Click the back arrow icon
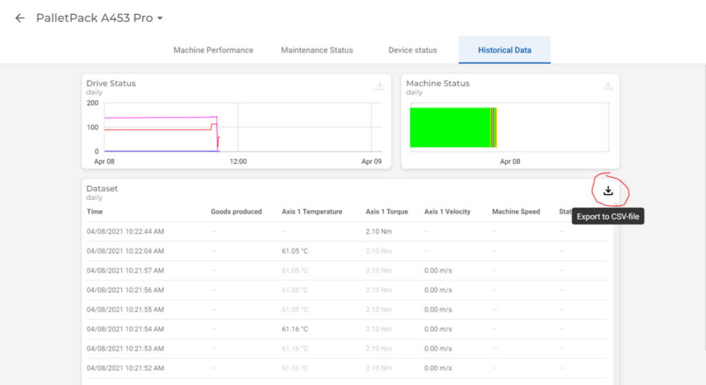 (x=20, y=18)
